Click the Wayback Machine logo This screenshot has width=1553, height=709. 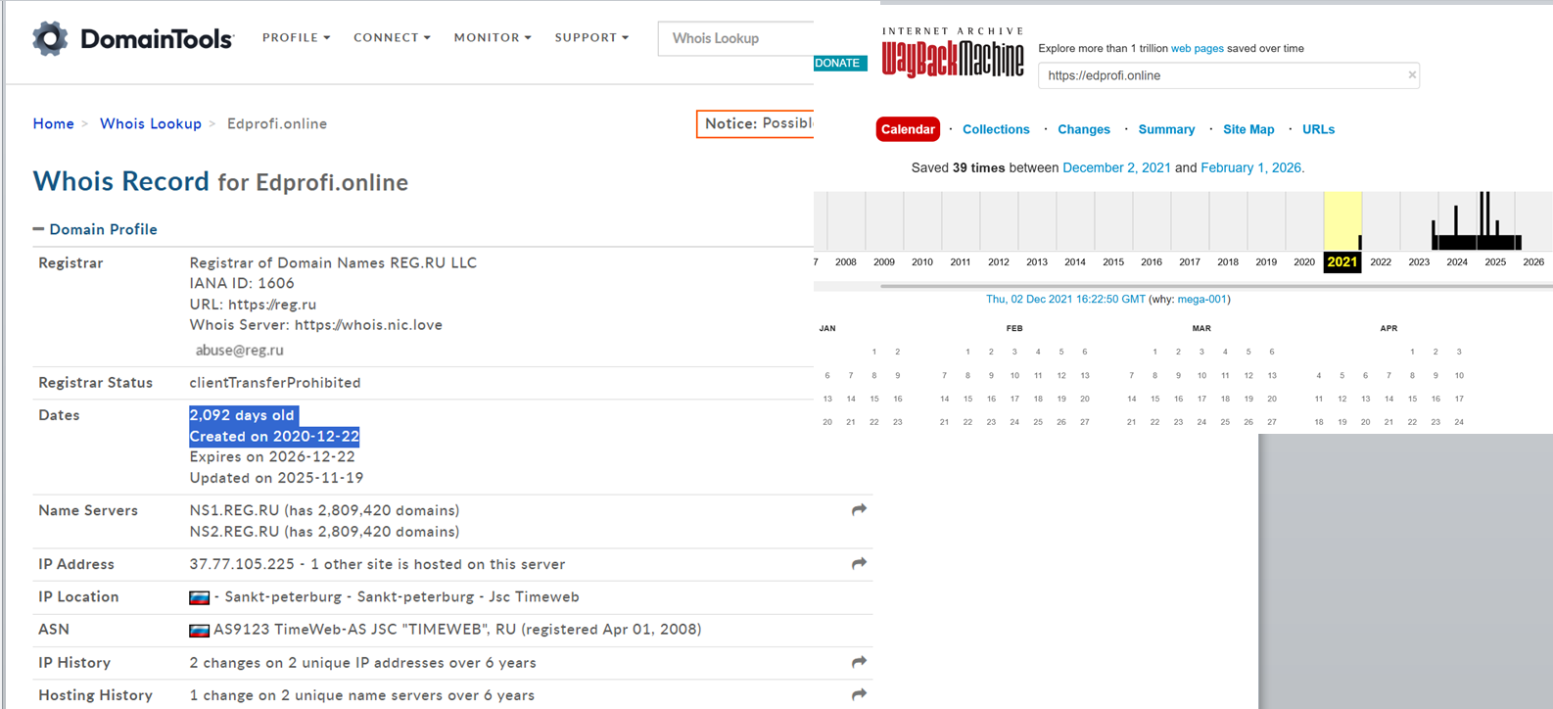[953, 53]
